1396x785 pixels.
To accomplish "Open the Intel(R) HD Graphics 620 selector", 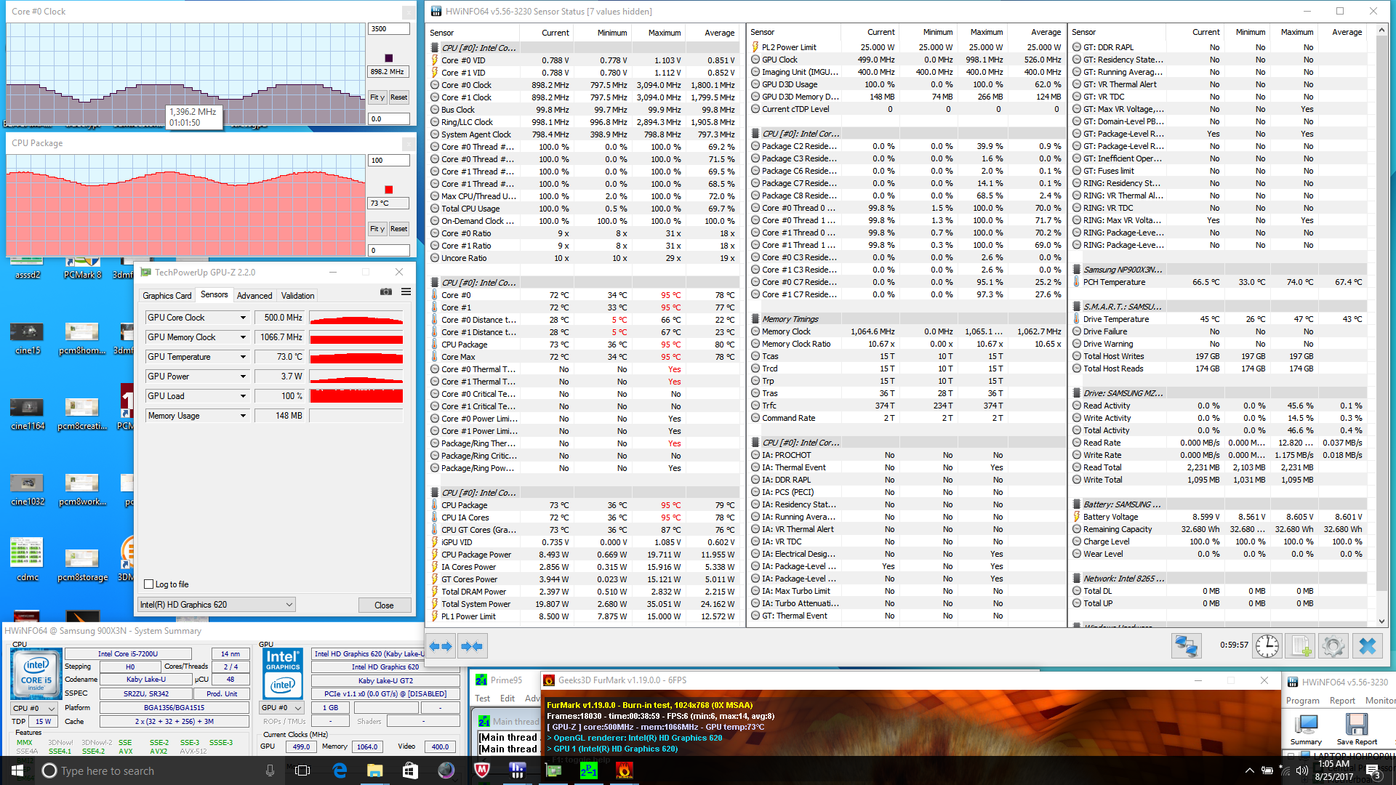I will coord(217,605).
